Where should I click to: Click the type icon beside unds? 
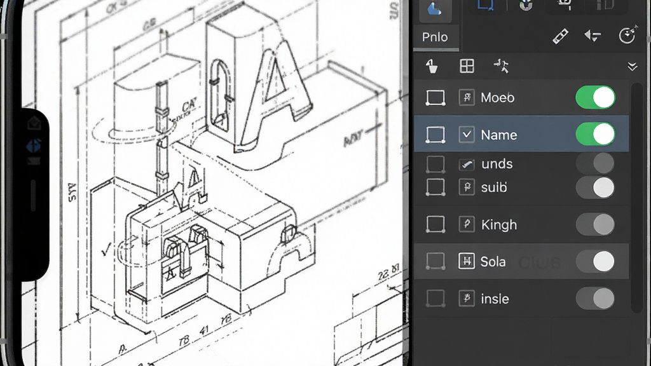pyautogui.click(x=467, y=165)
